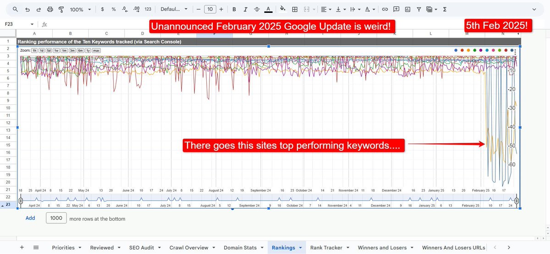This screenshot has height=254, width=550.
Task: Open the 100% zoom dropdown
Action: click(80, 9)
